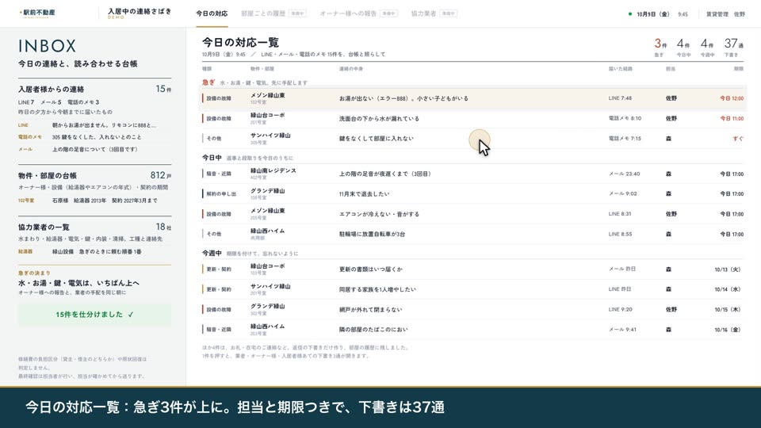Click the 4件 今週中 counter

coord(707,48)
